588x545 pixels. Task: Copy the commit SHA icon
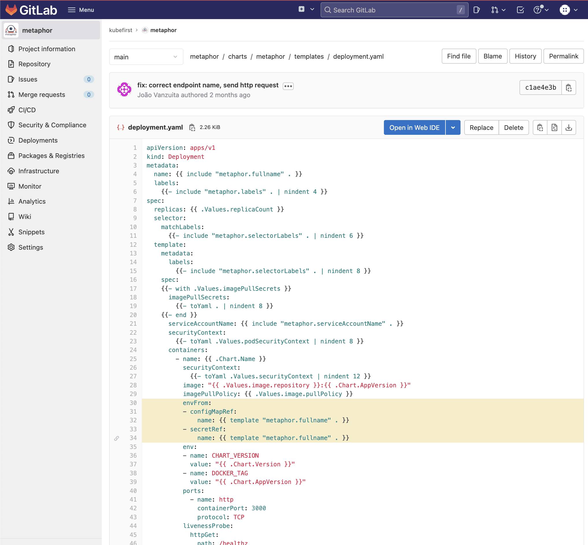pyautogui.click(x=569, y=88)
